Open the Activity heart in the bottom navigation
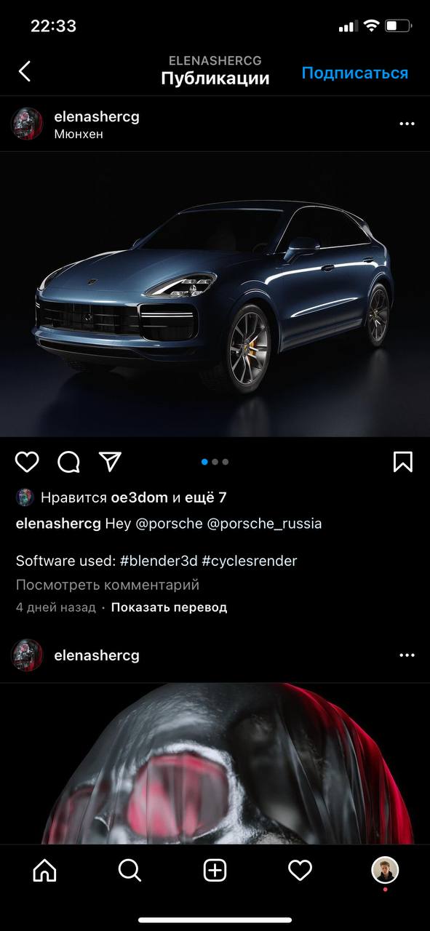This screenshot has width=430, height=931. coord(300,870)
